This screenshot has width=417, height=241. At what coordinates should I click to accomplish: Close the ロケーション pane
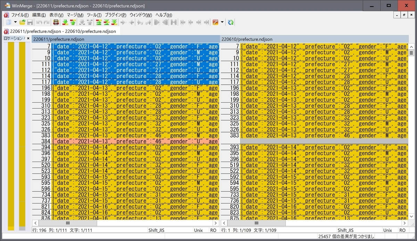click(28, 38)
